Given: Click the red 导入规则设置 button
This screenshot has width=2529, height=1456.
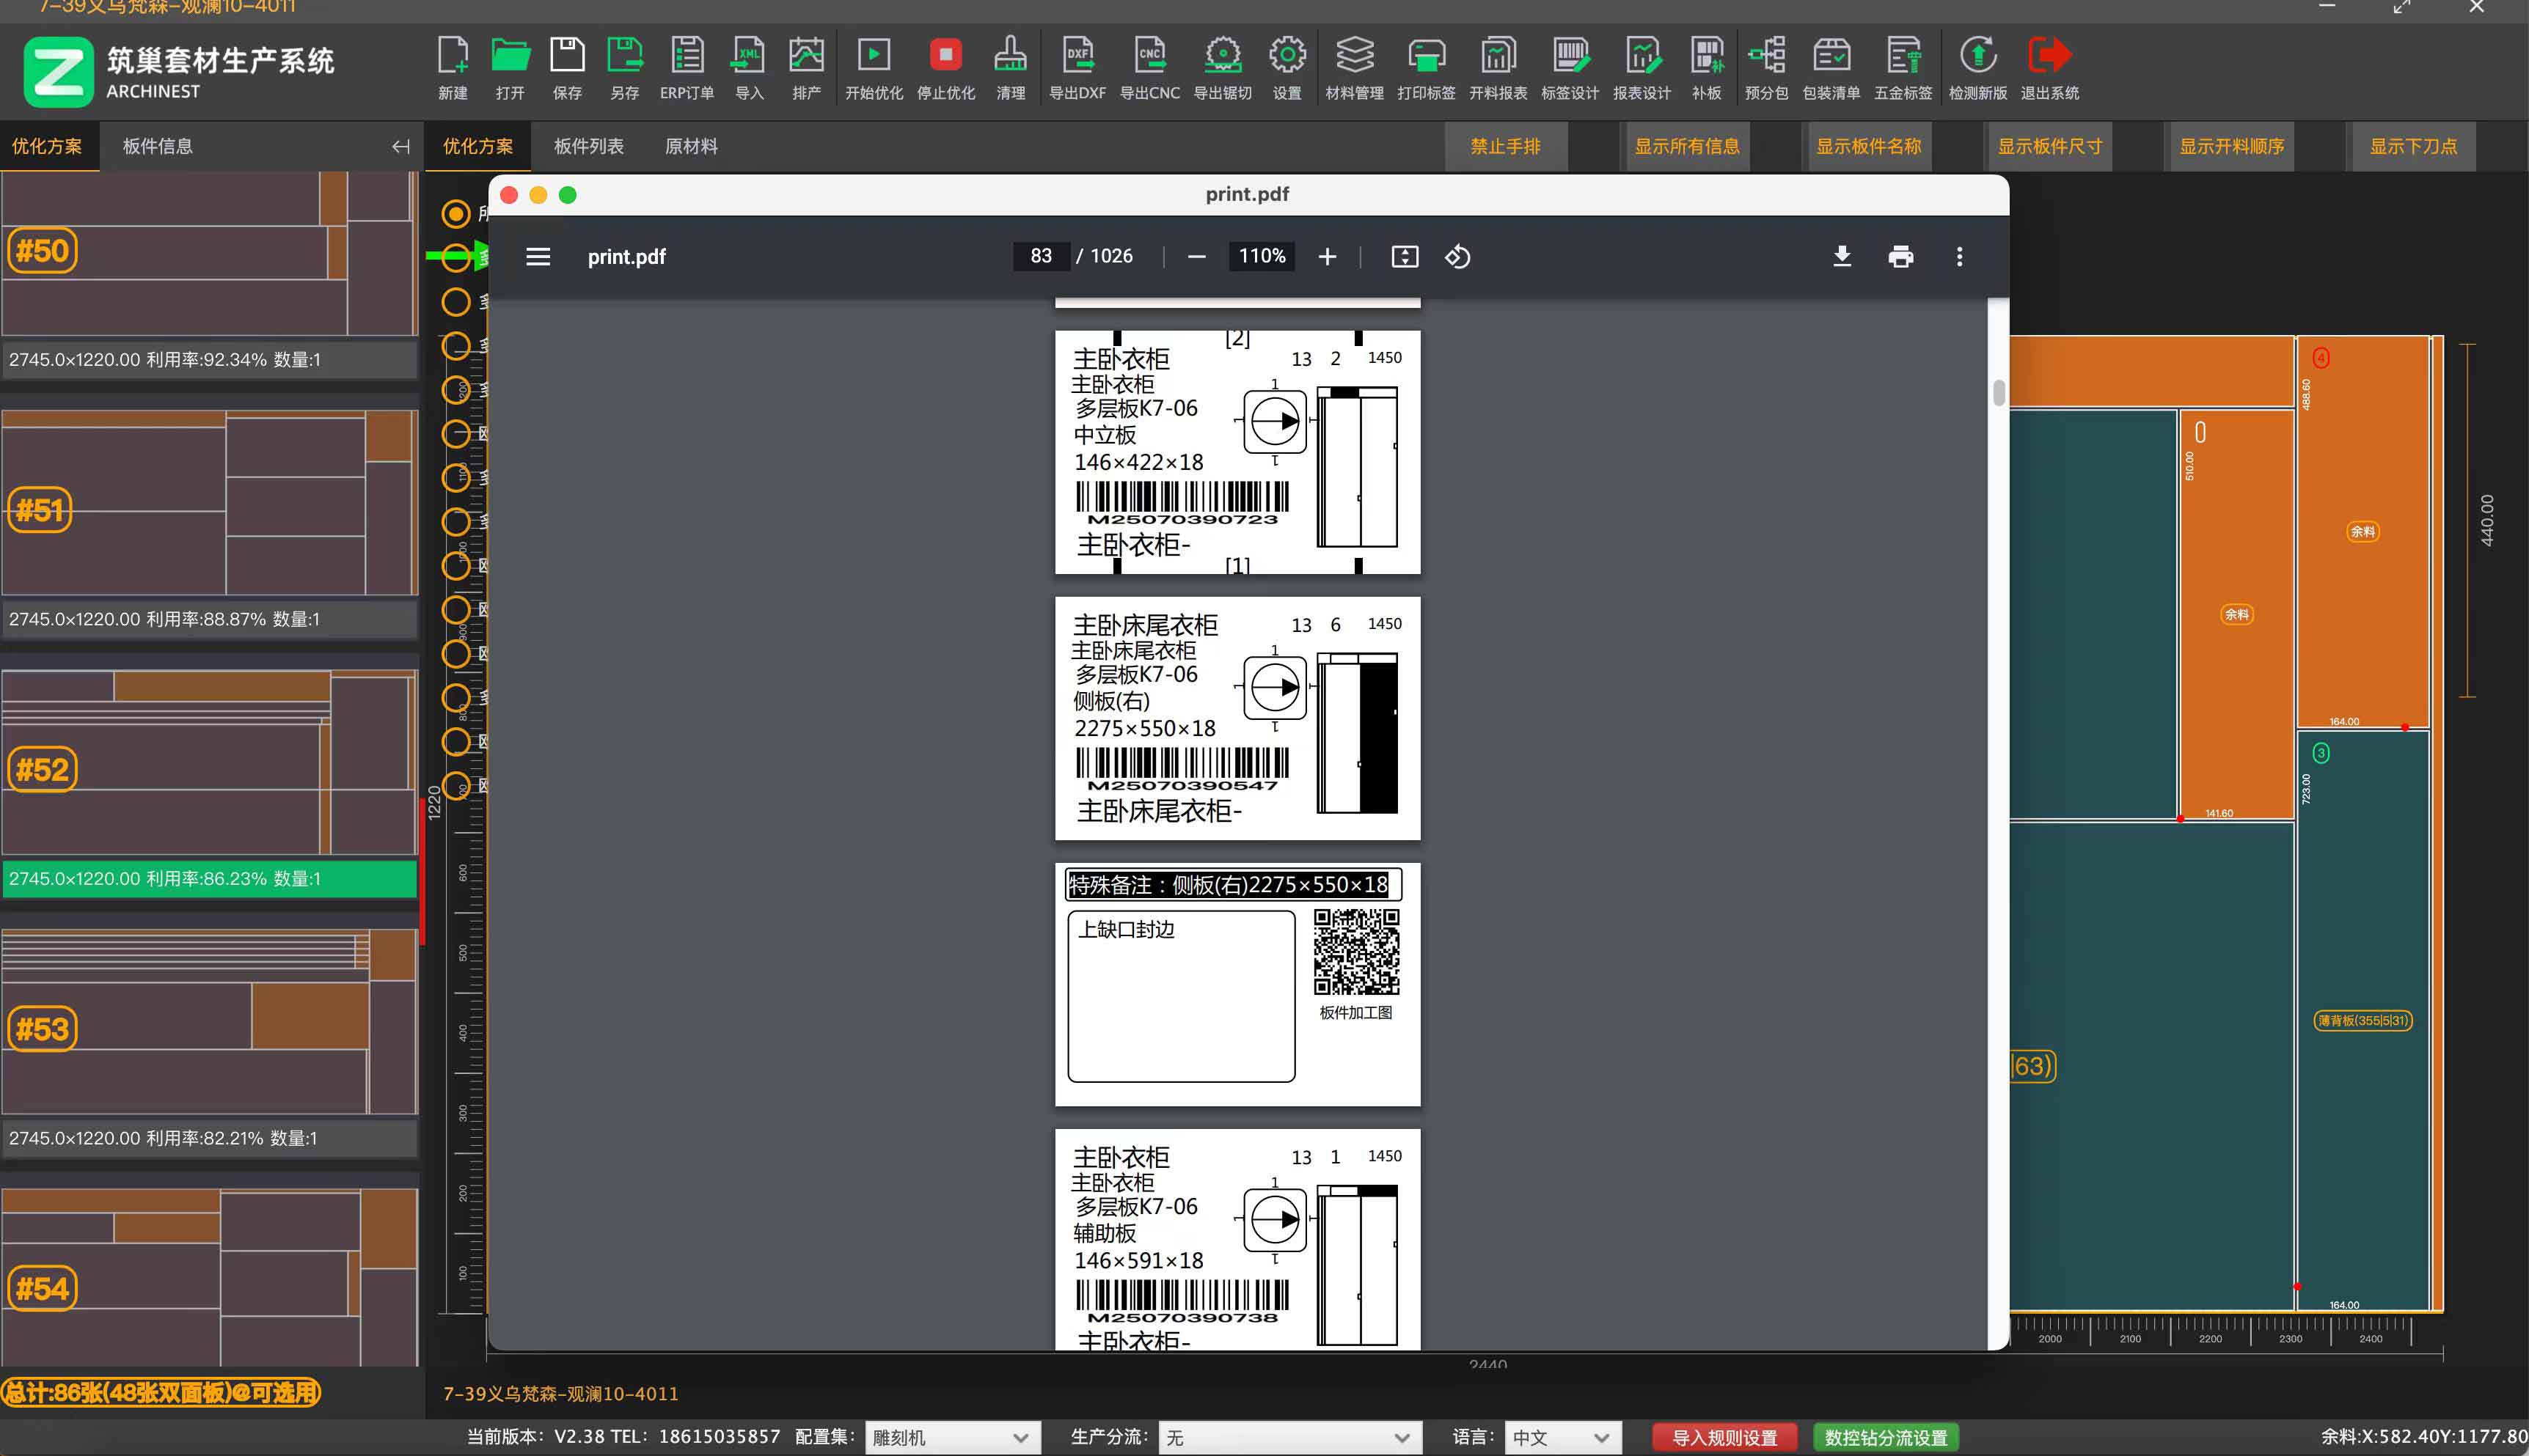Looking at the screenshot, I should tap(1724, 1437).
